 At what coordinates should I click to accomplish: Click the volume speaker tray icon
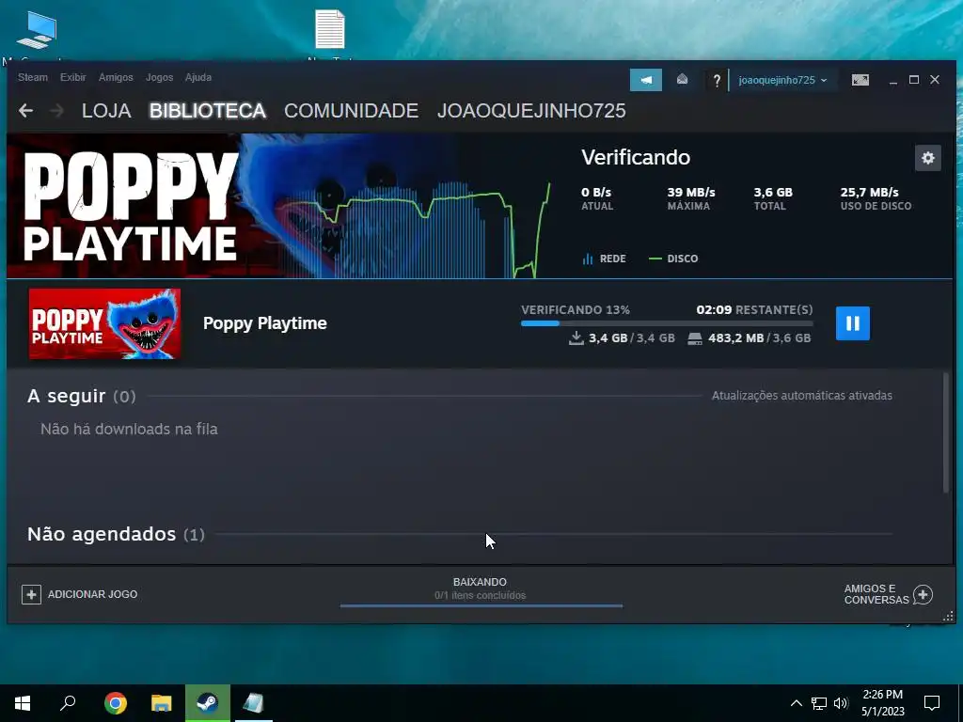click(841, 703)
